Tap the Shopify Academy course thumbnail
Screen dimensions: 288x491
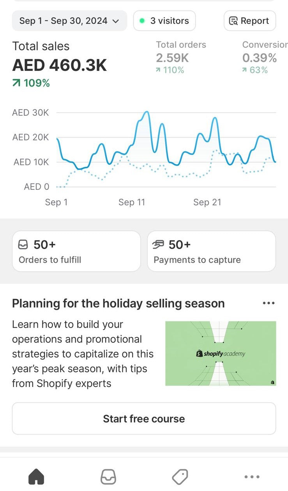[221, 353]
